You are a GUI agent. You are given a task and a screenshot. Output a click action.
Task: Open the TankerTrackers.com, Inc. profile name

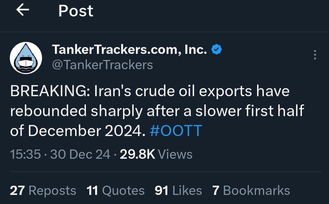(x=129, y=50)
